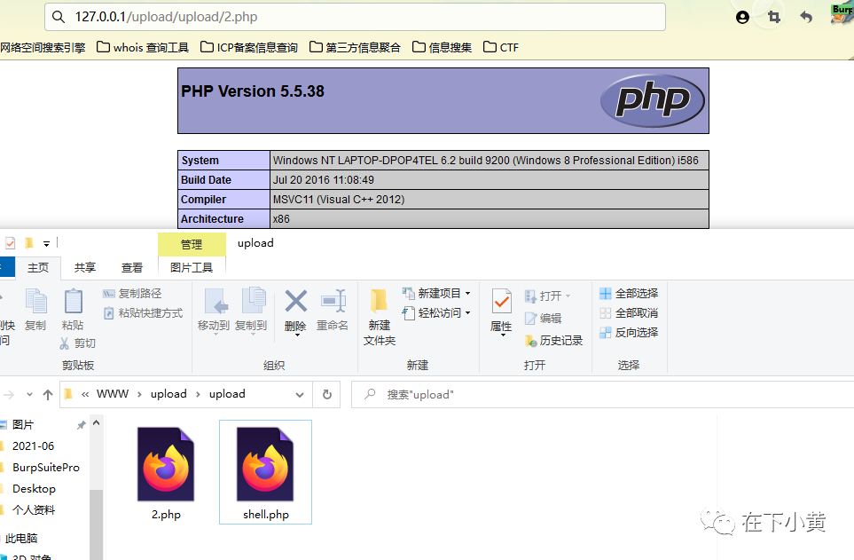The image size is (854, 560).
Task: Open the CTF bookmark folder
Action: click(x=500, y=47)
